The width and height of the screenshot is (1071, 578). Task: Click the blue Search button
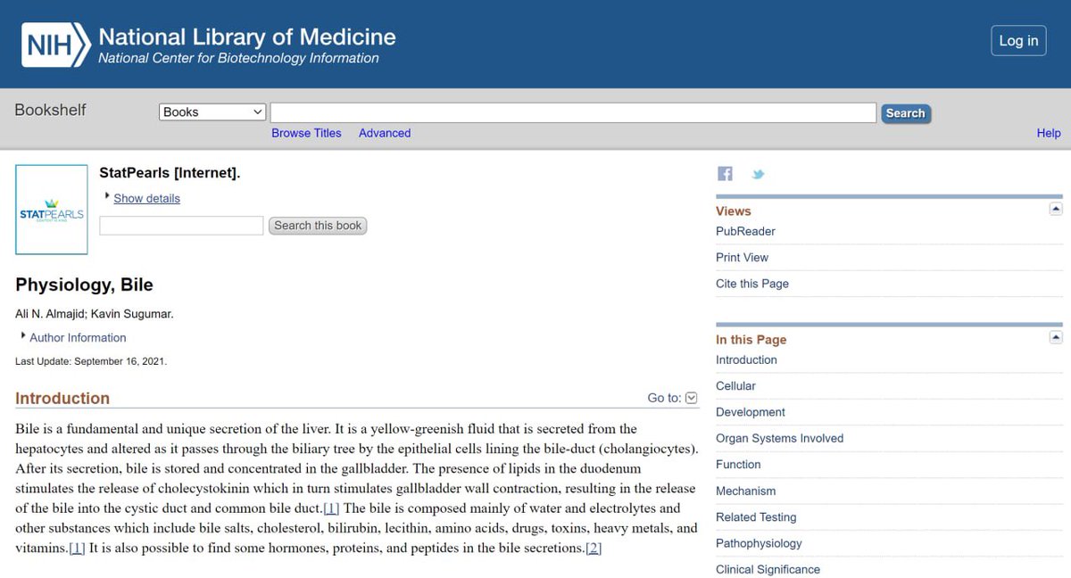905,113
